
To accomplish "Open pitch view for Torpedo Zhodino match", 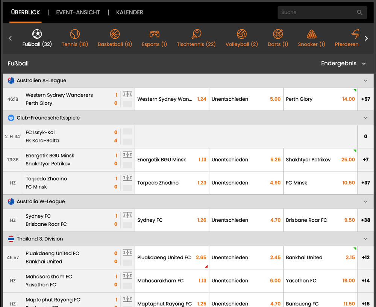I will [127, 178].
